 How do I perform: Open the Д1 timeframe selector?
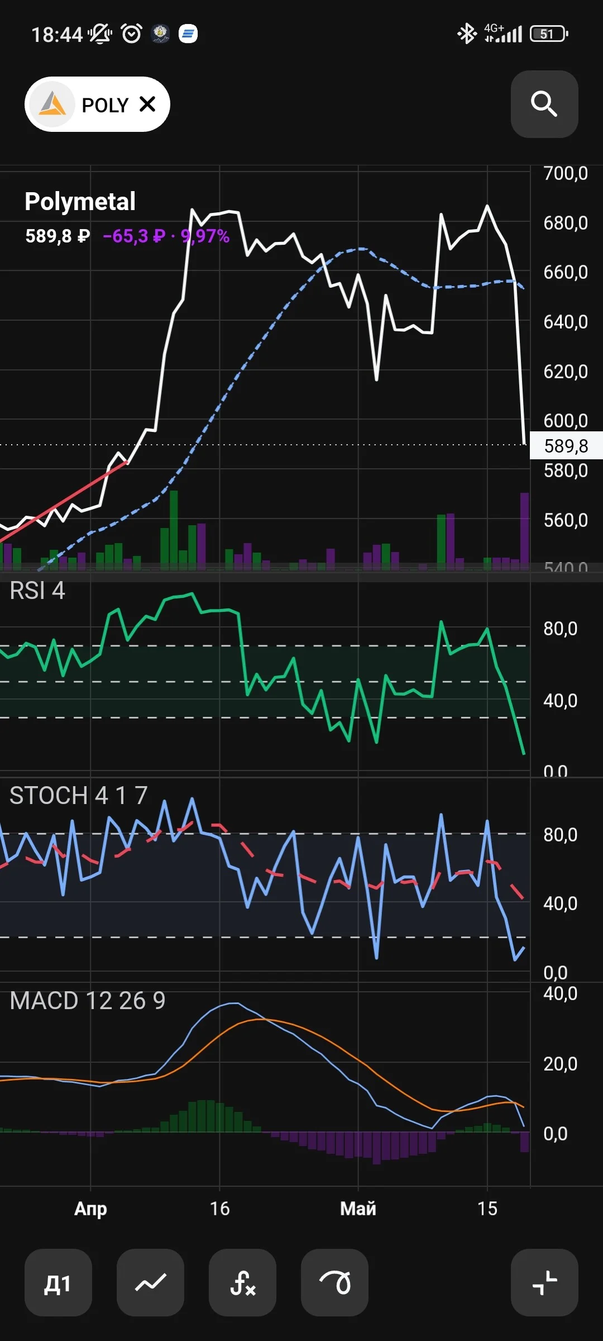(58, 1282)
